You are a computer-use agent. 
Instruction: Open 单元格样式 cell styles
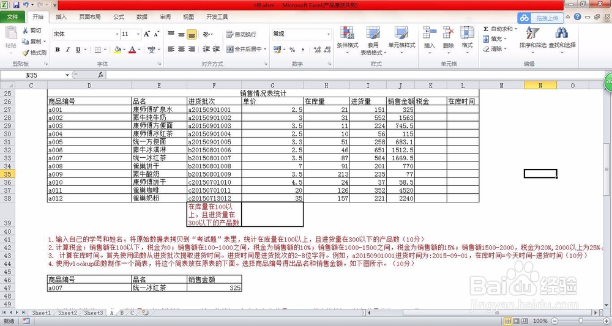(401, 40)
